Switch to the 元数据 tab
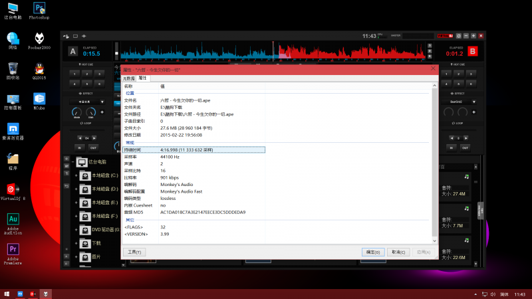Image resolution: width=532 pixels, height=299 pixels. click(x=128, y=78)
